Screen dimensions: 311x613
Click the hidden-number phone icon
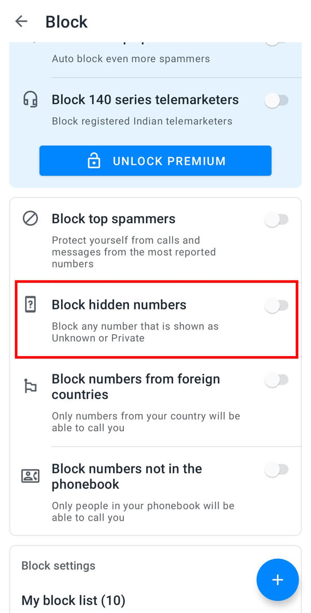pyautogui.click(x=30, y=305)
